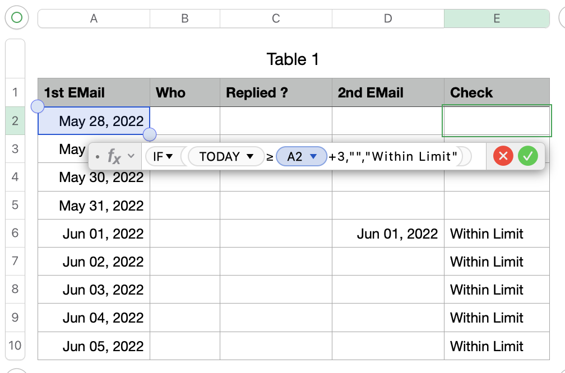The image size is (565, 373).
Task: Expand the A2 cell reference options
Action: [314, 157]
